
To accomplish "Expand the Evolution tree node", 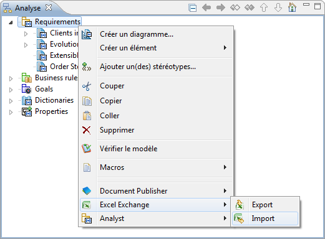I will click(x=26, y=45).
